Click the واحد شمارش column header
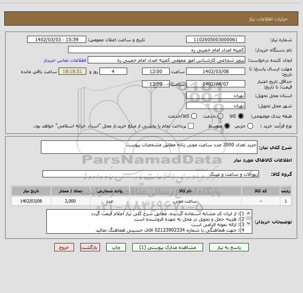 click(x=109, y=191)
